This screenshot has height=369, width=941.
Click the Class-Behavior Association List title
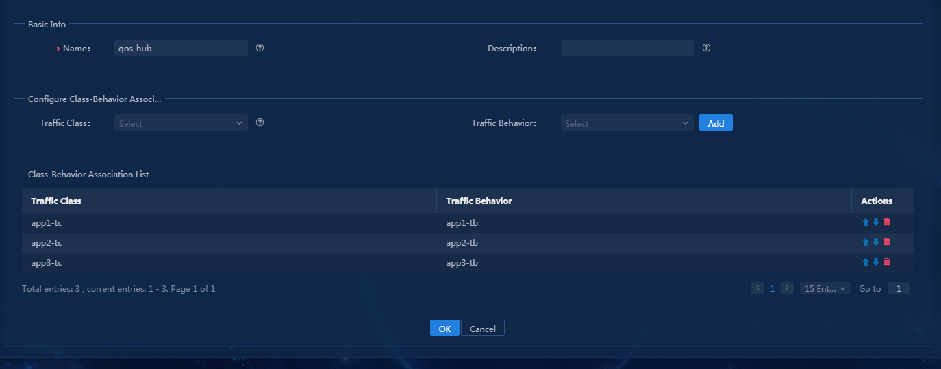(88, 174)
